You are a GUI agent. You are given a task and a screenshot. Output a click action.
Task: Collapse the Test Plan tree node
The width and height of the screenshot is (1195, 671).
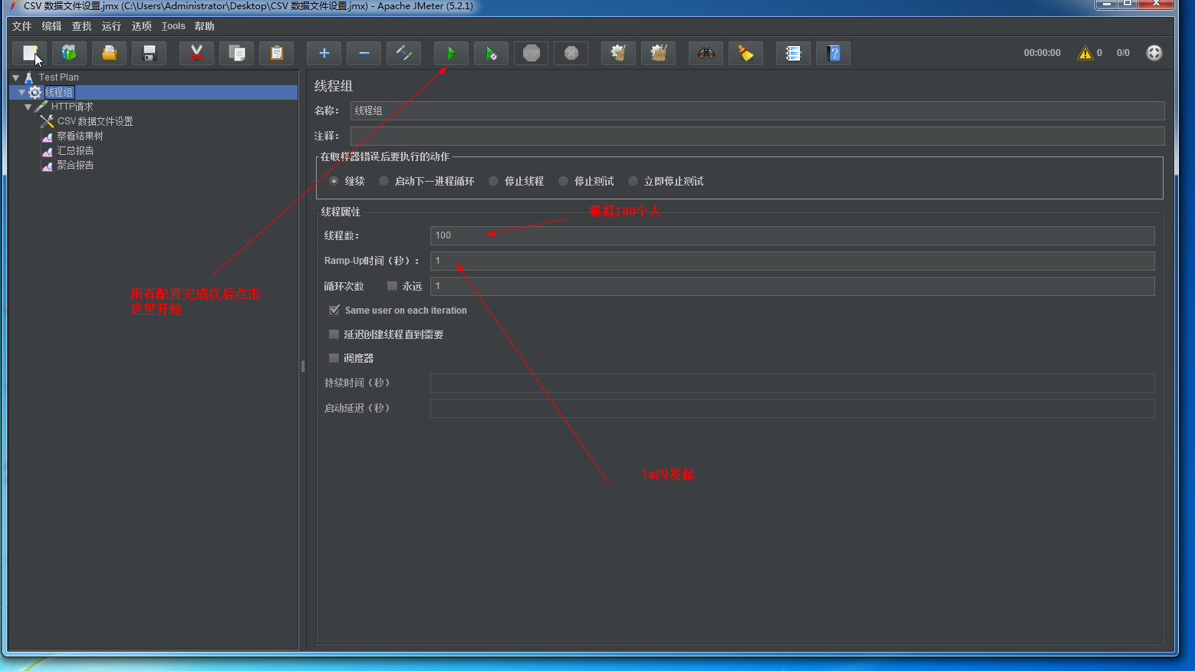[15, 77]
